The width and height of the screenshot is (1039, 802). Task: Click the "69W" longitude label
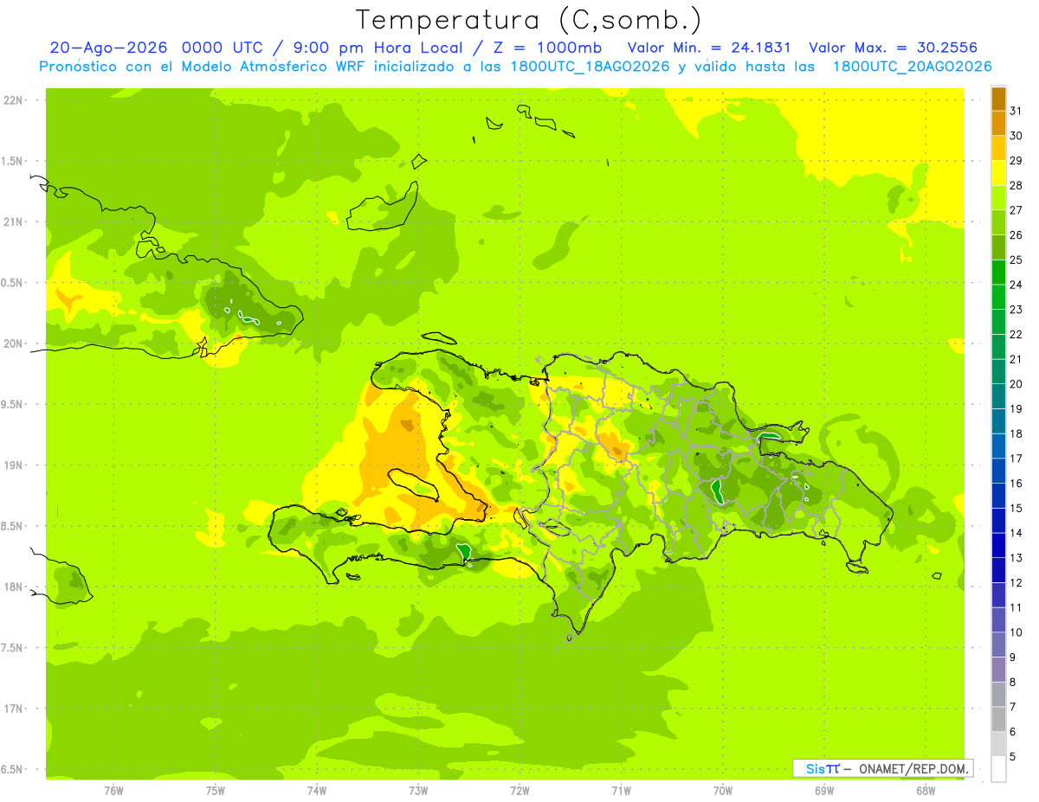coord(824,790)
